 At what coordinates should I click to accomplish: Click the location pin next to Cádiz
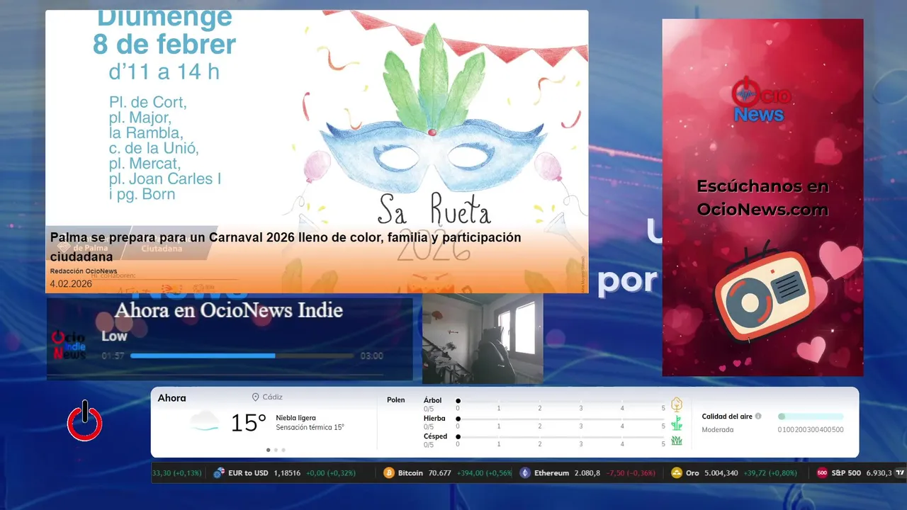(255, 397)
